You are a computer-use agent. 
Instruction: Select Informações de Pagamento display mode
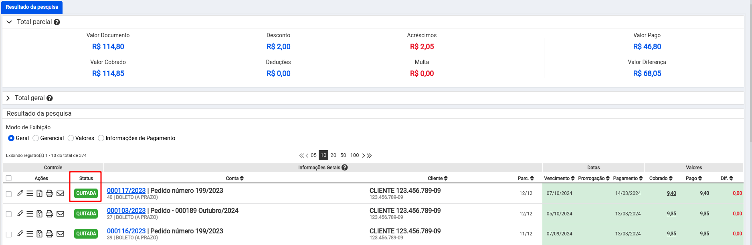click(101, 138)
